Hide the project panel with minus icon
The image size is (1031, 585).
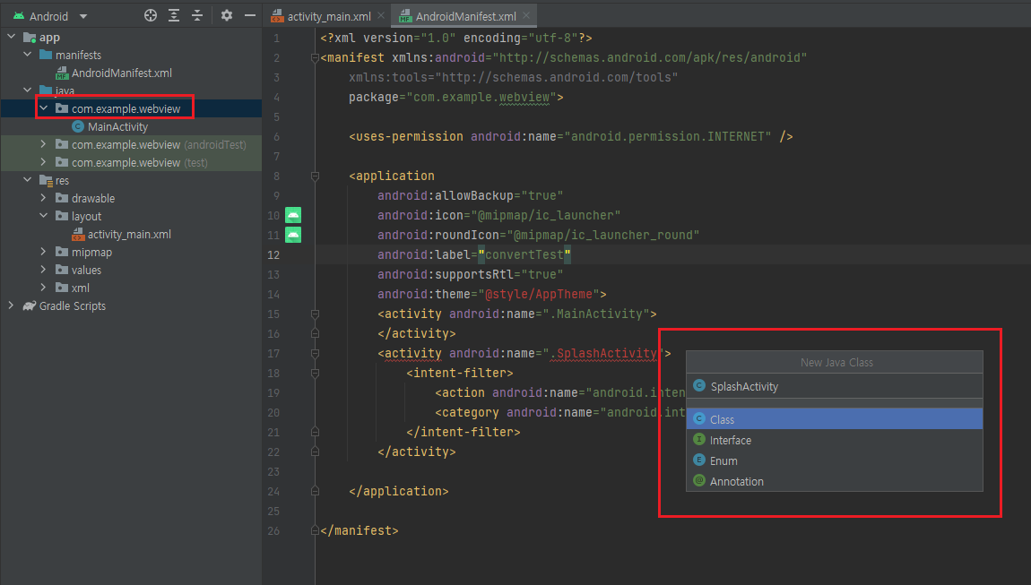click(250, 15)
